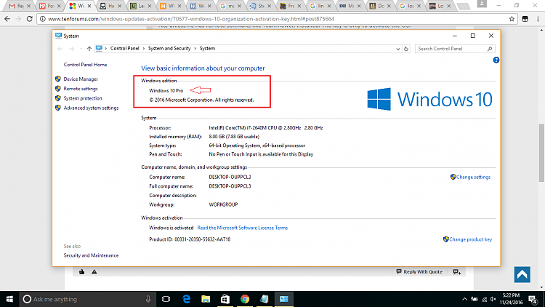Click the up arrow in System window navigation

[89, 49]
